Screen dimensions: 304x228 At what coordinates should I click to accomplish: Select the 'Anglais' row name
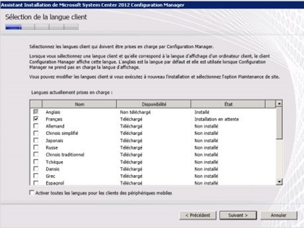(x=53, y=112)
